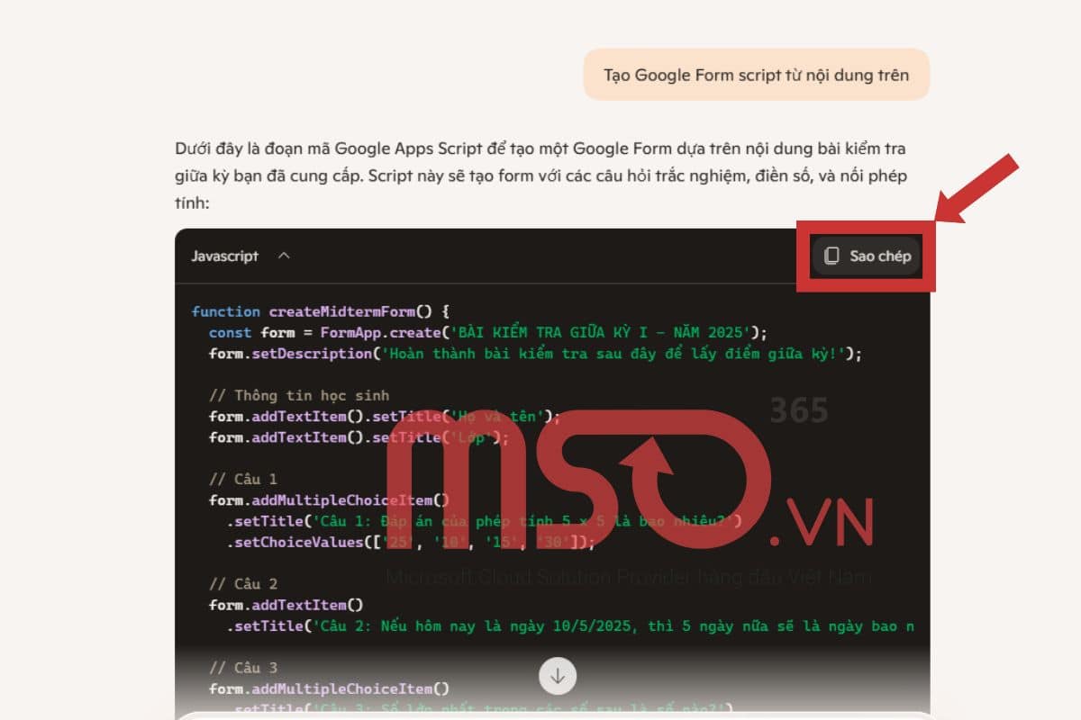The image size is (1081, 720).
Task: Click the line containing FormApp.create
Action: pos(488,332)
